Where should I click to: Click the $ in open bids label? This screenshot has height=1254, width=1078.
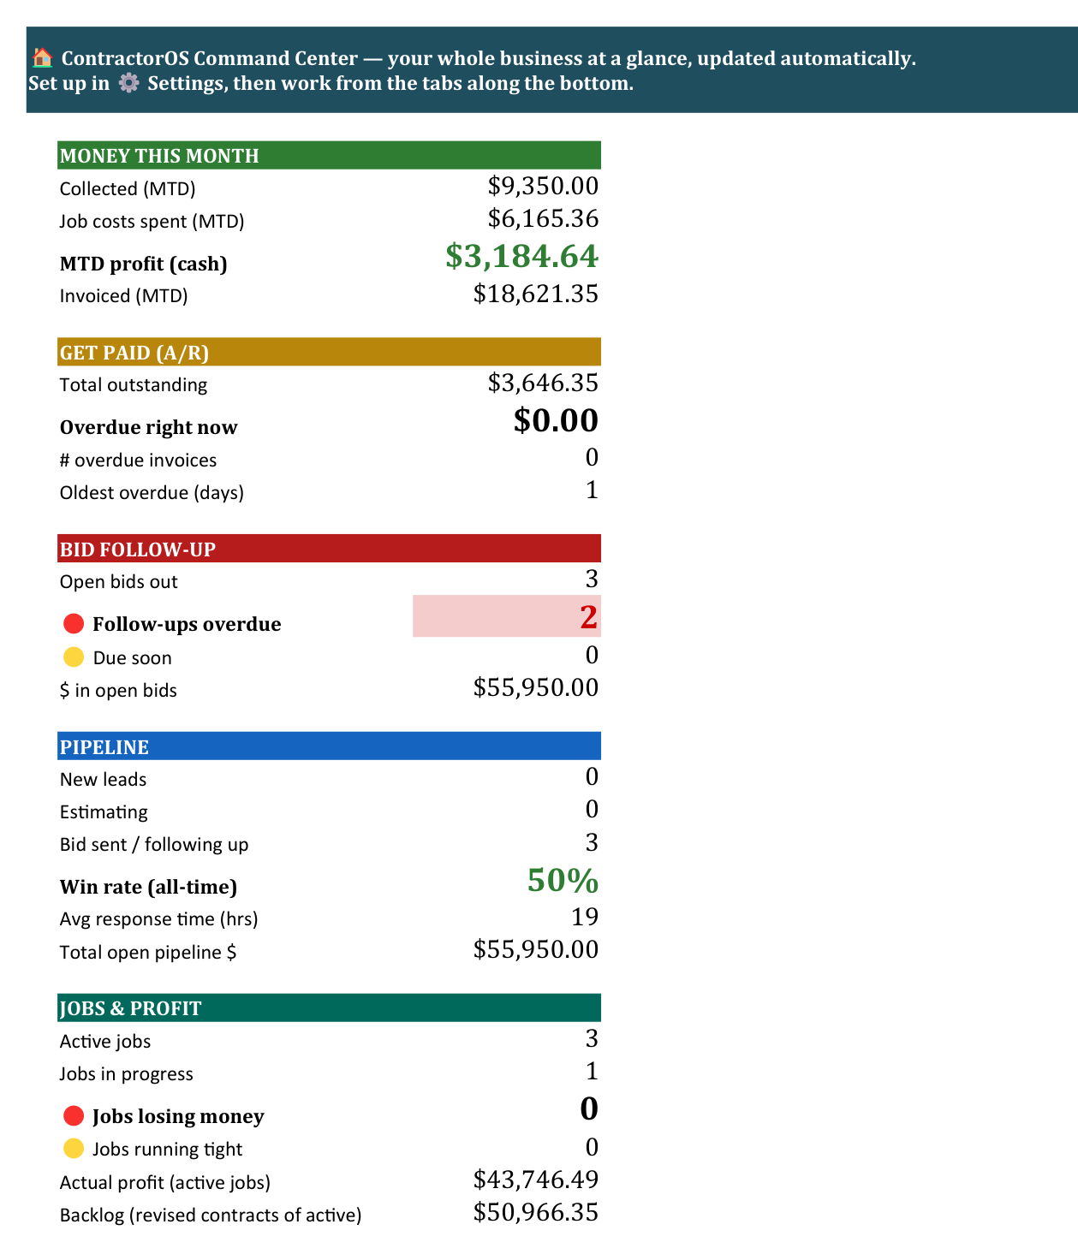click(118, 691)
